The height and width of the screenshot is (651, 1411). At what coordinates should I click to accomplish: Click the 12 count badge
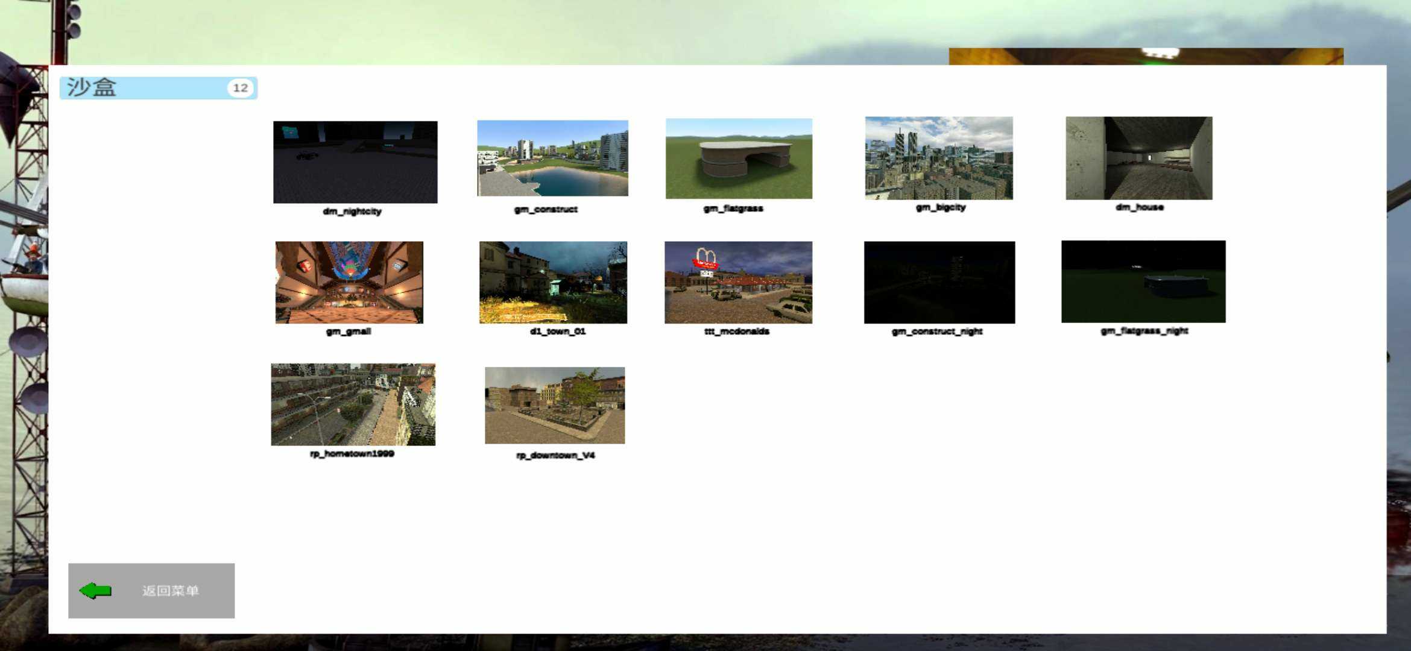pyautogui.click(x=241, y=88)
